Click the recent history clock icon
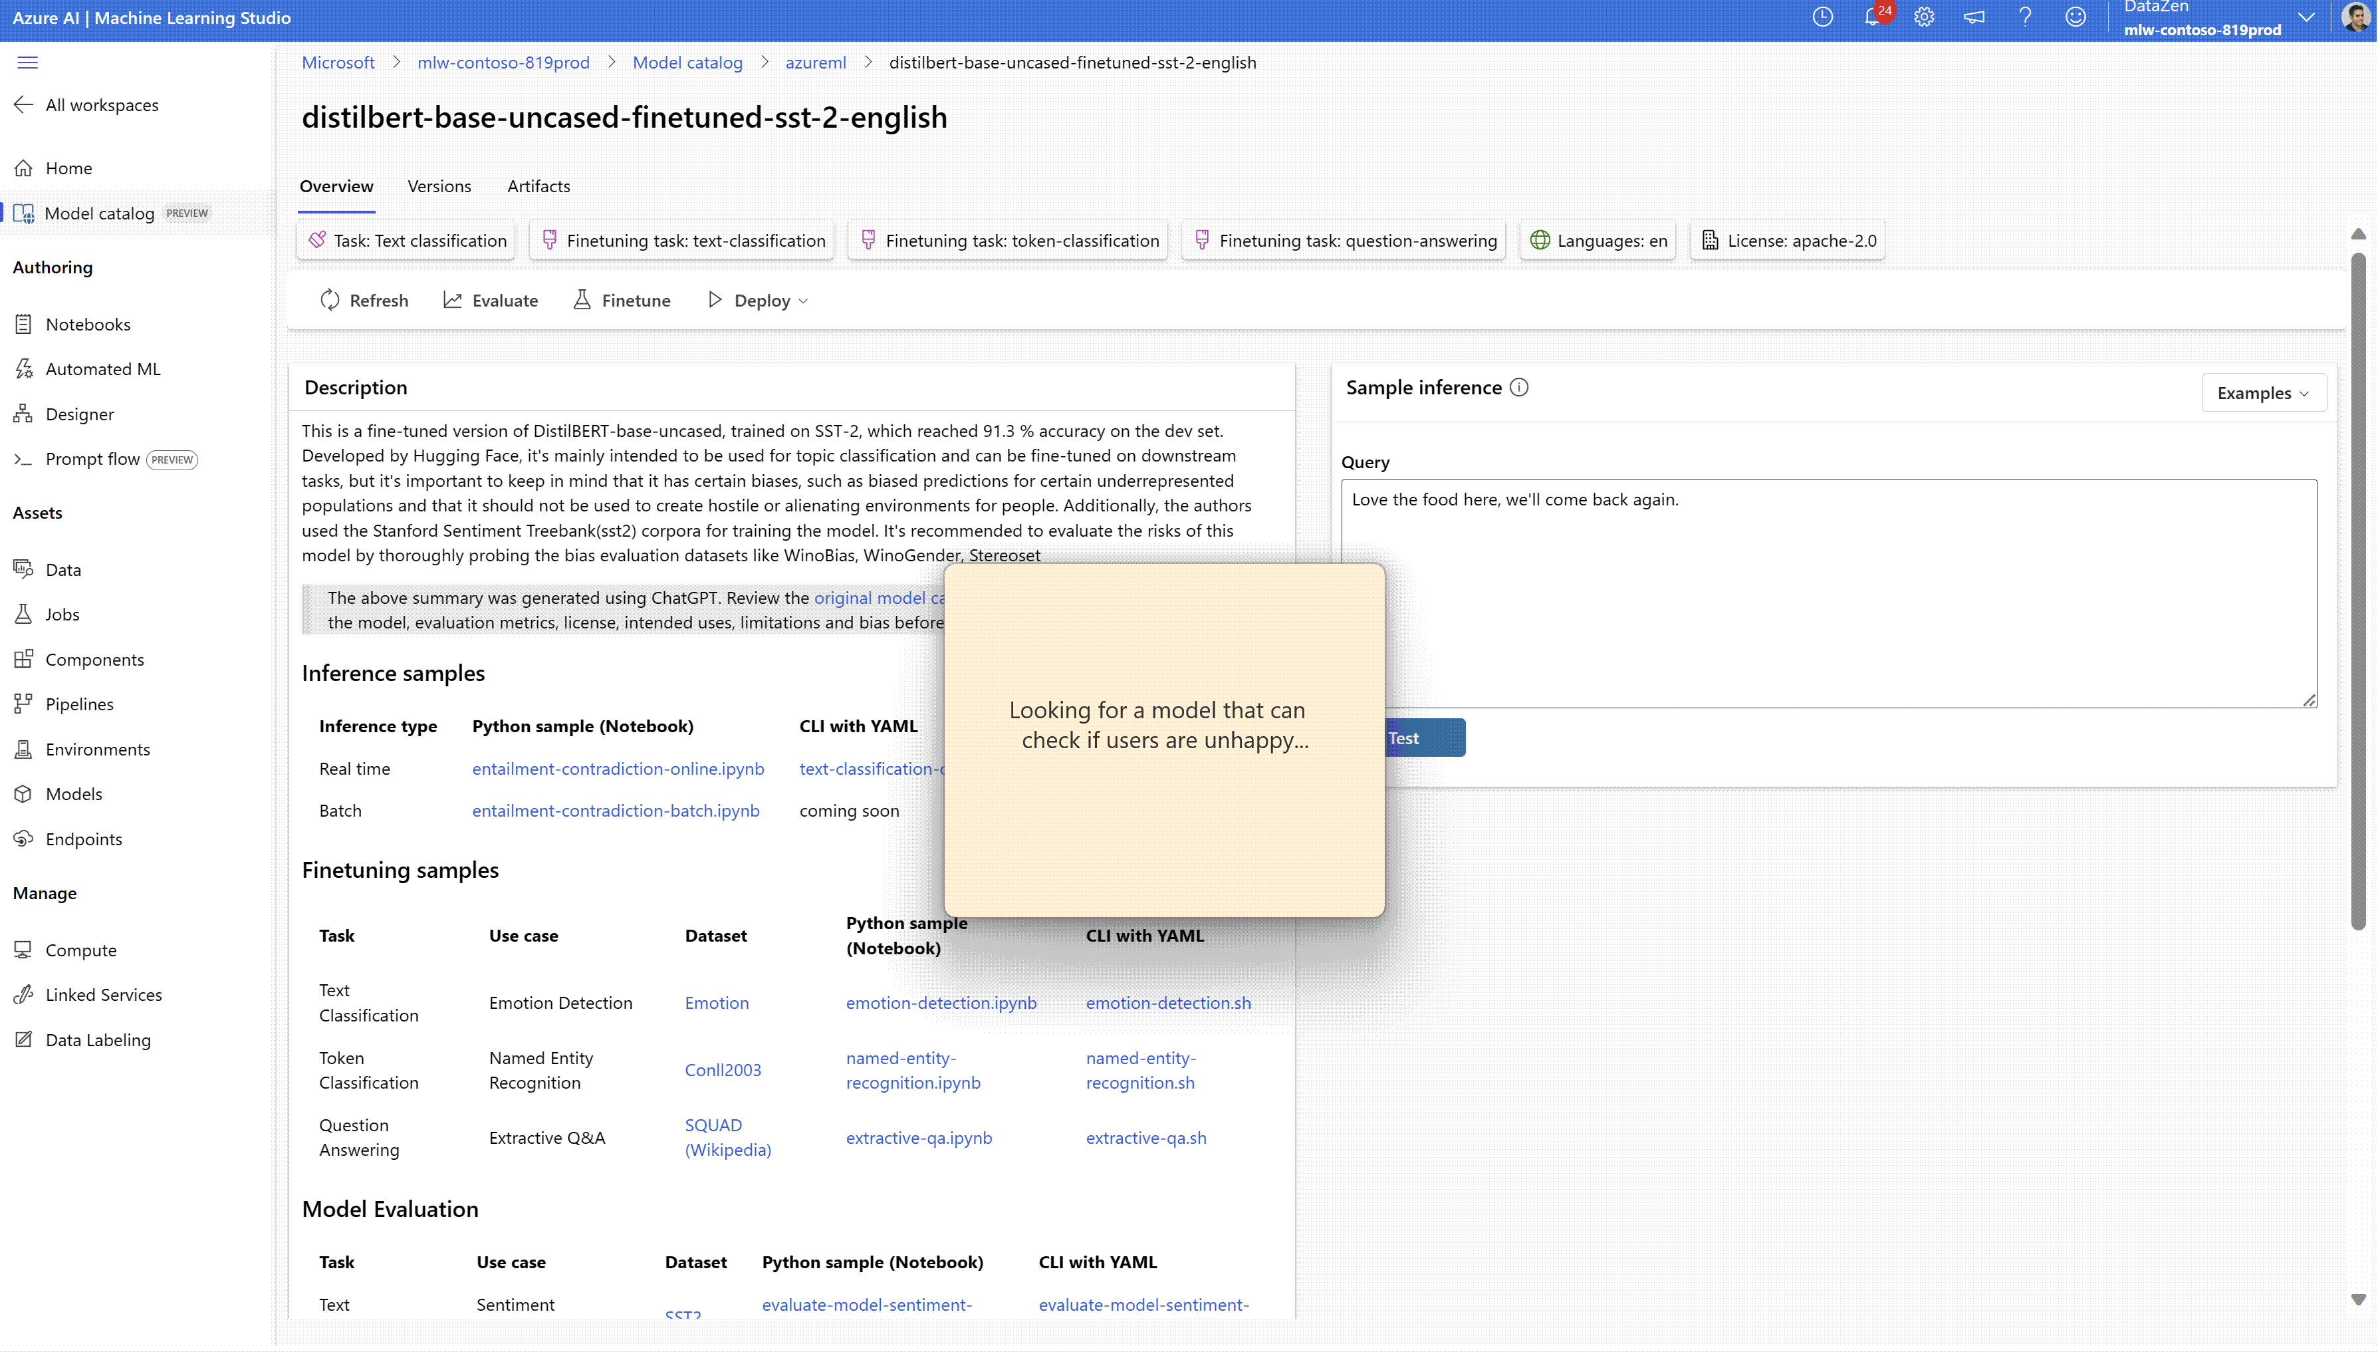Screen dimensions: 2378x1352 point(1822,18)
